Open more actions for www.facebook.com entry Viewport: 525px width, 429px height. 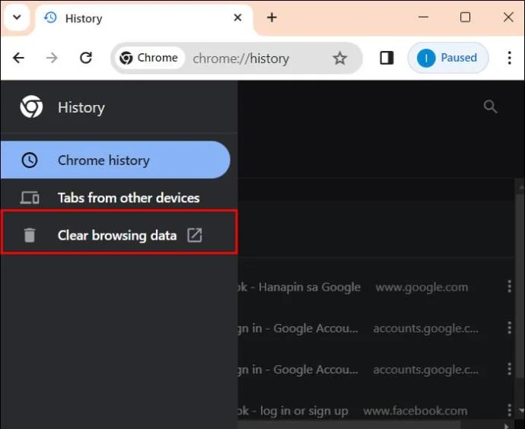[509, 409]
